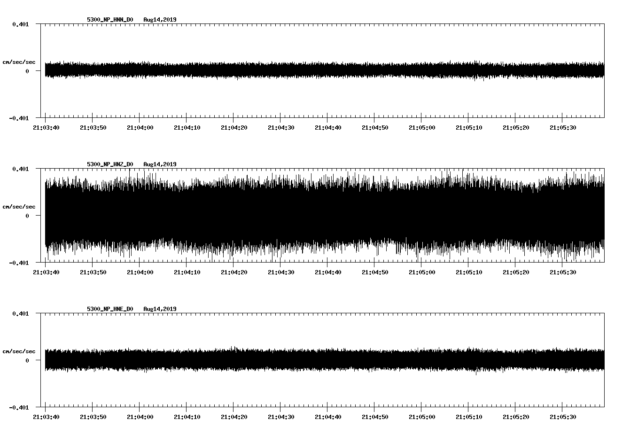Select the Aug14,2019 date on HNN plot
The width and height of the screenshot is (638, 434).
click(x=160, y=20)
